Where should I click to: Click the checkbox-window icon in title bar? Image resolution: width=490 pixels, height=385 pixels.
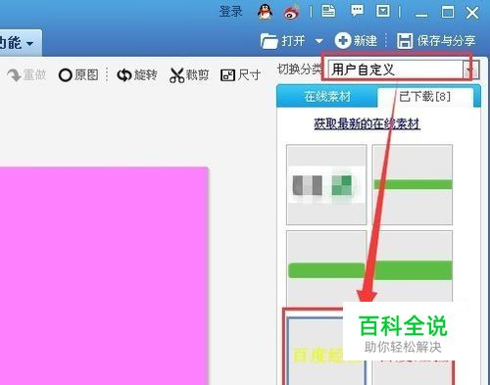tap(383, 11)
